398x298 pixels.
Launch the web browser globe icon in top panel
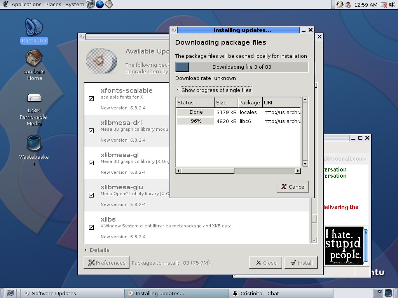click(x=100, y=4)
